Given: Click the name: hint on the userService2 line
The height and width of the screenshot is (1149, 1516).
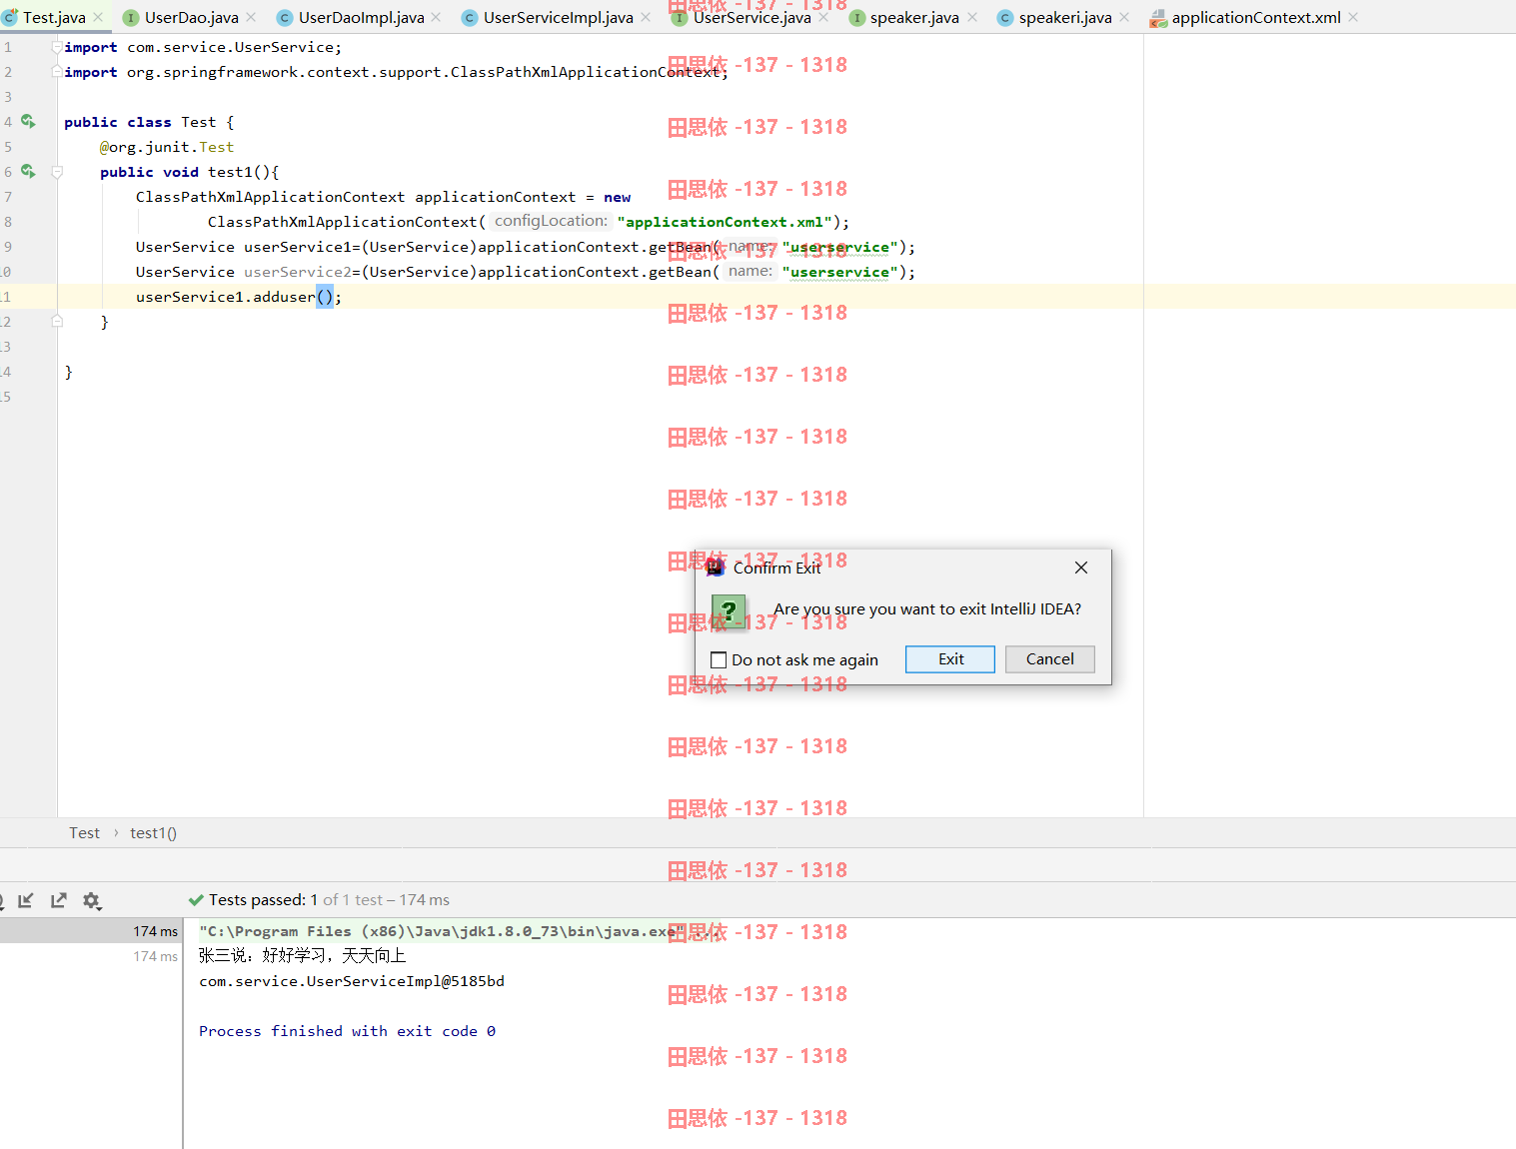Looking at the screenshot, I should pyautogui.click(x=750, y=271).
